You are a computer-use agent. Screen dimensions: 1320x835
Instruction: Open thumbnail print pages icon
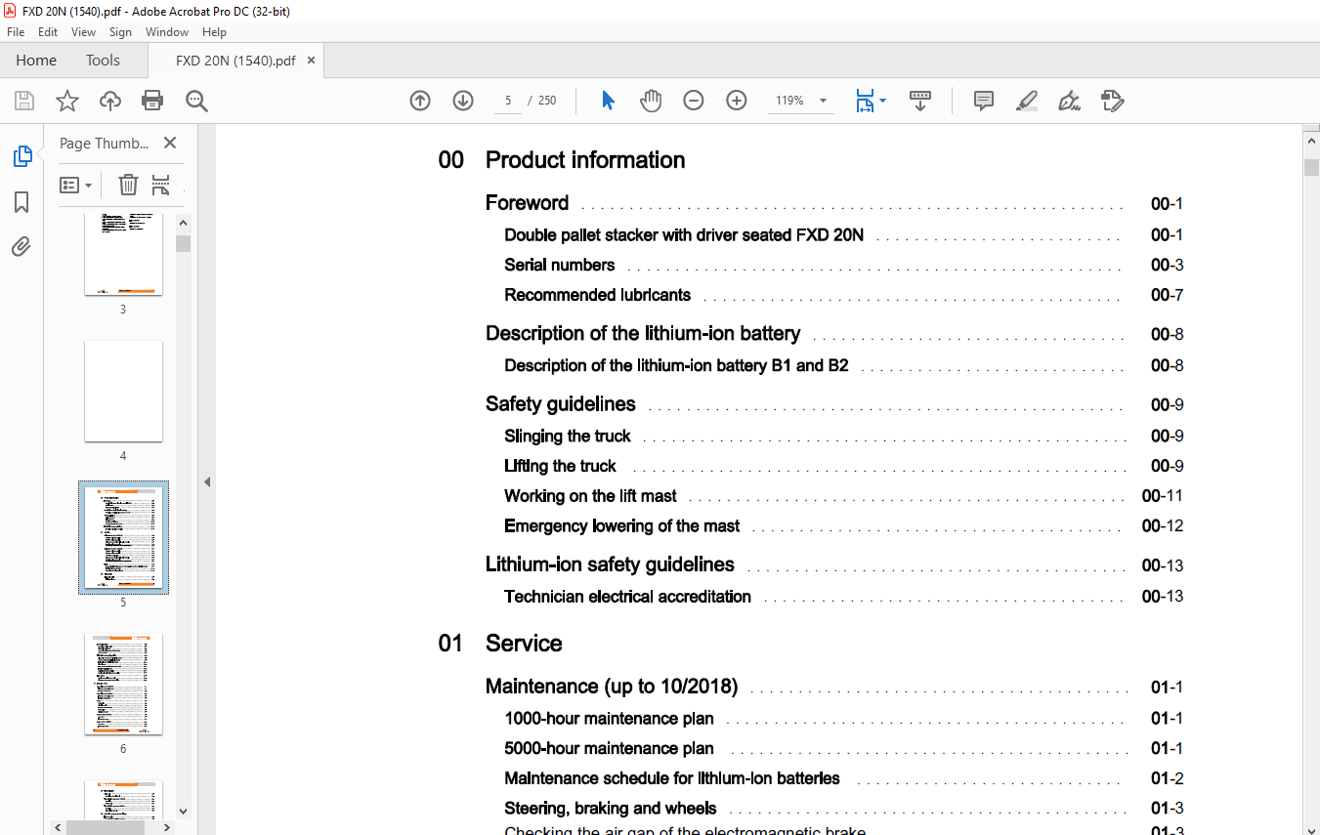(161, 185)
